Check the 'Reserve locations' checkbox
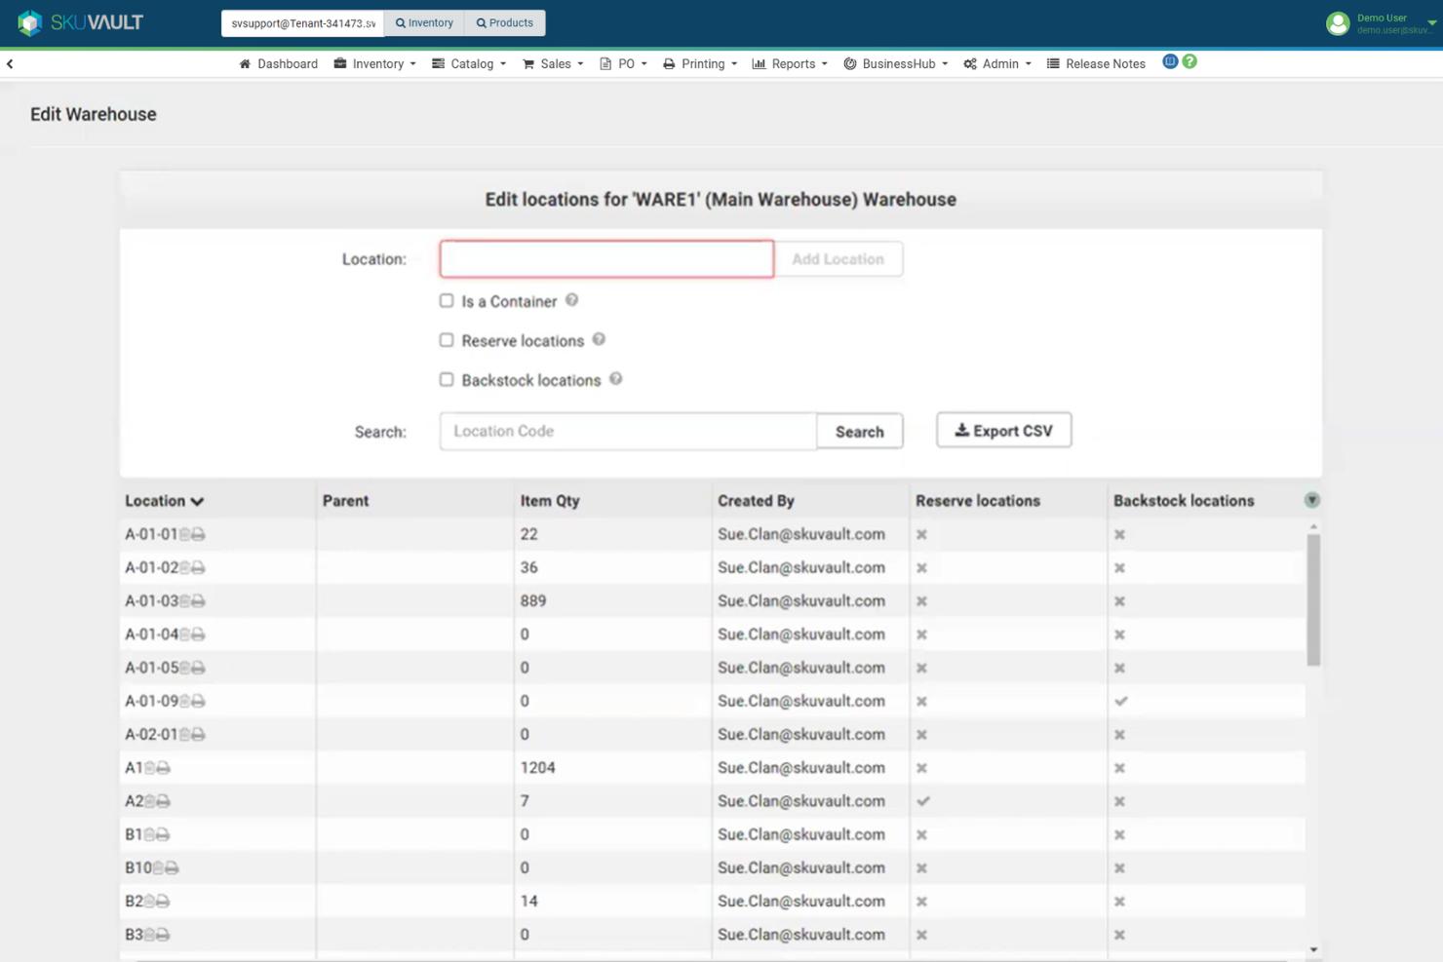Screen dimensions: 1443x962 (447, 340)
